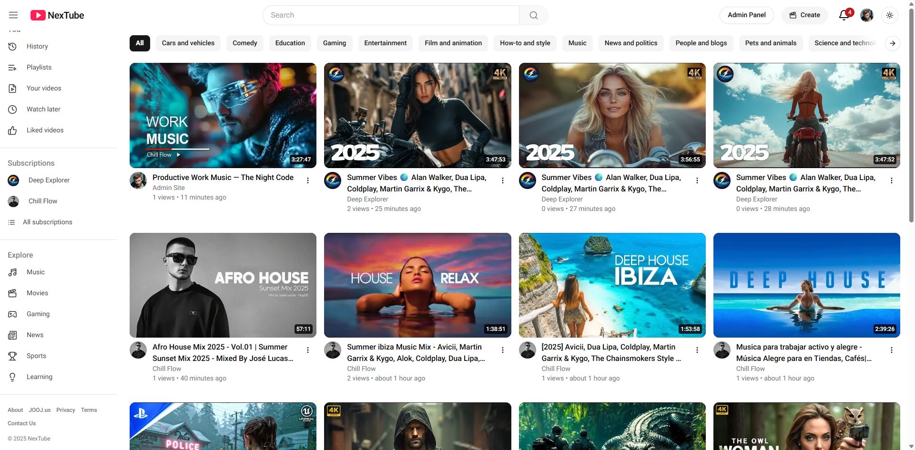Select Gaming in Explore section
This screenshot has width=915, height=450.
point(38,314)
